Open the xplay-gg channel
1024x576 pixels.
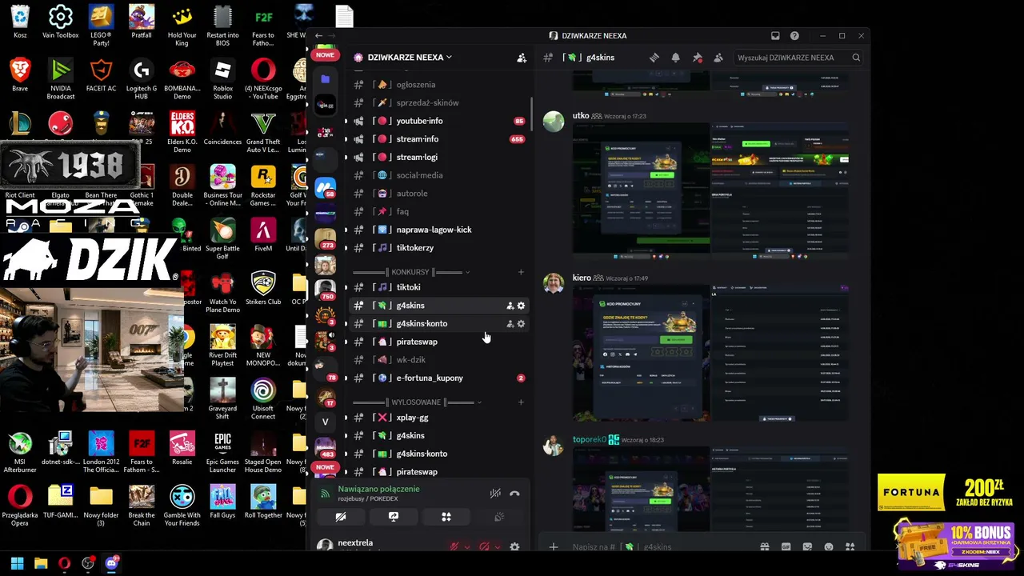(438, 418)
